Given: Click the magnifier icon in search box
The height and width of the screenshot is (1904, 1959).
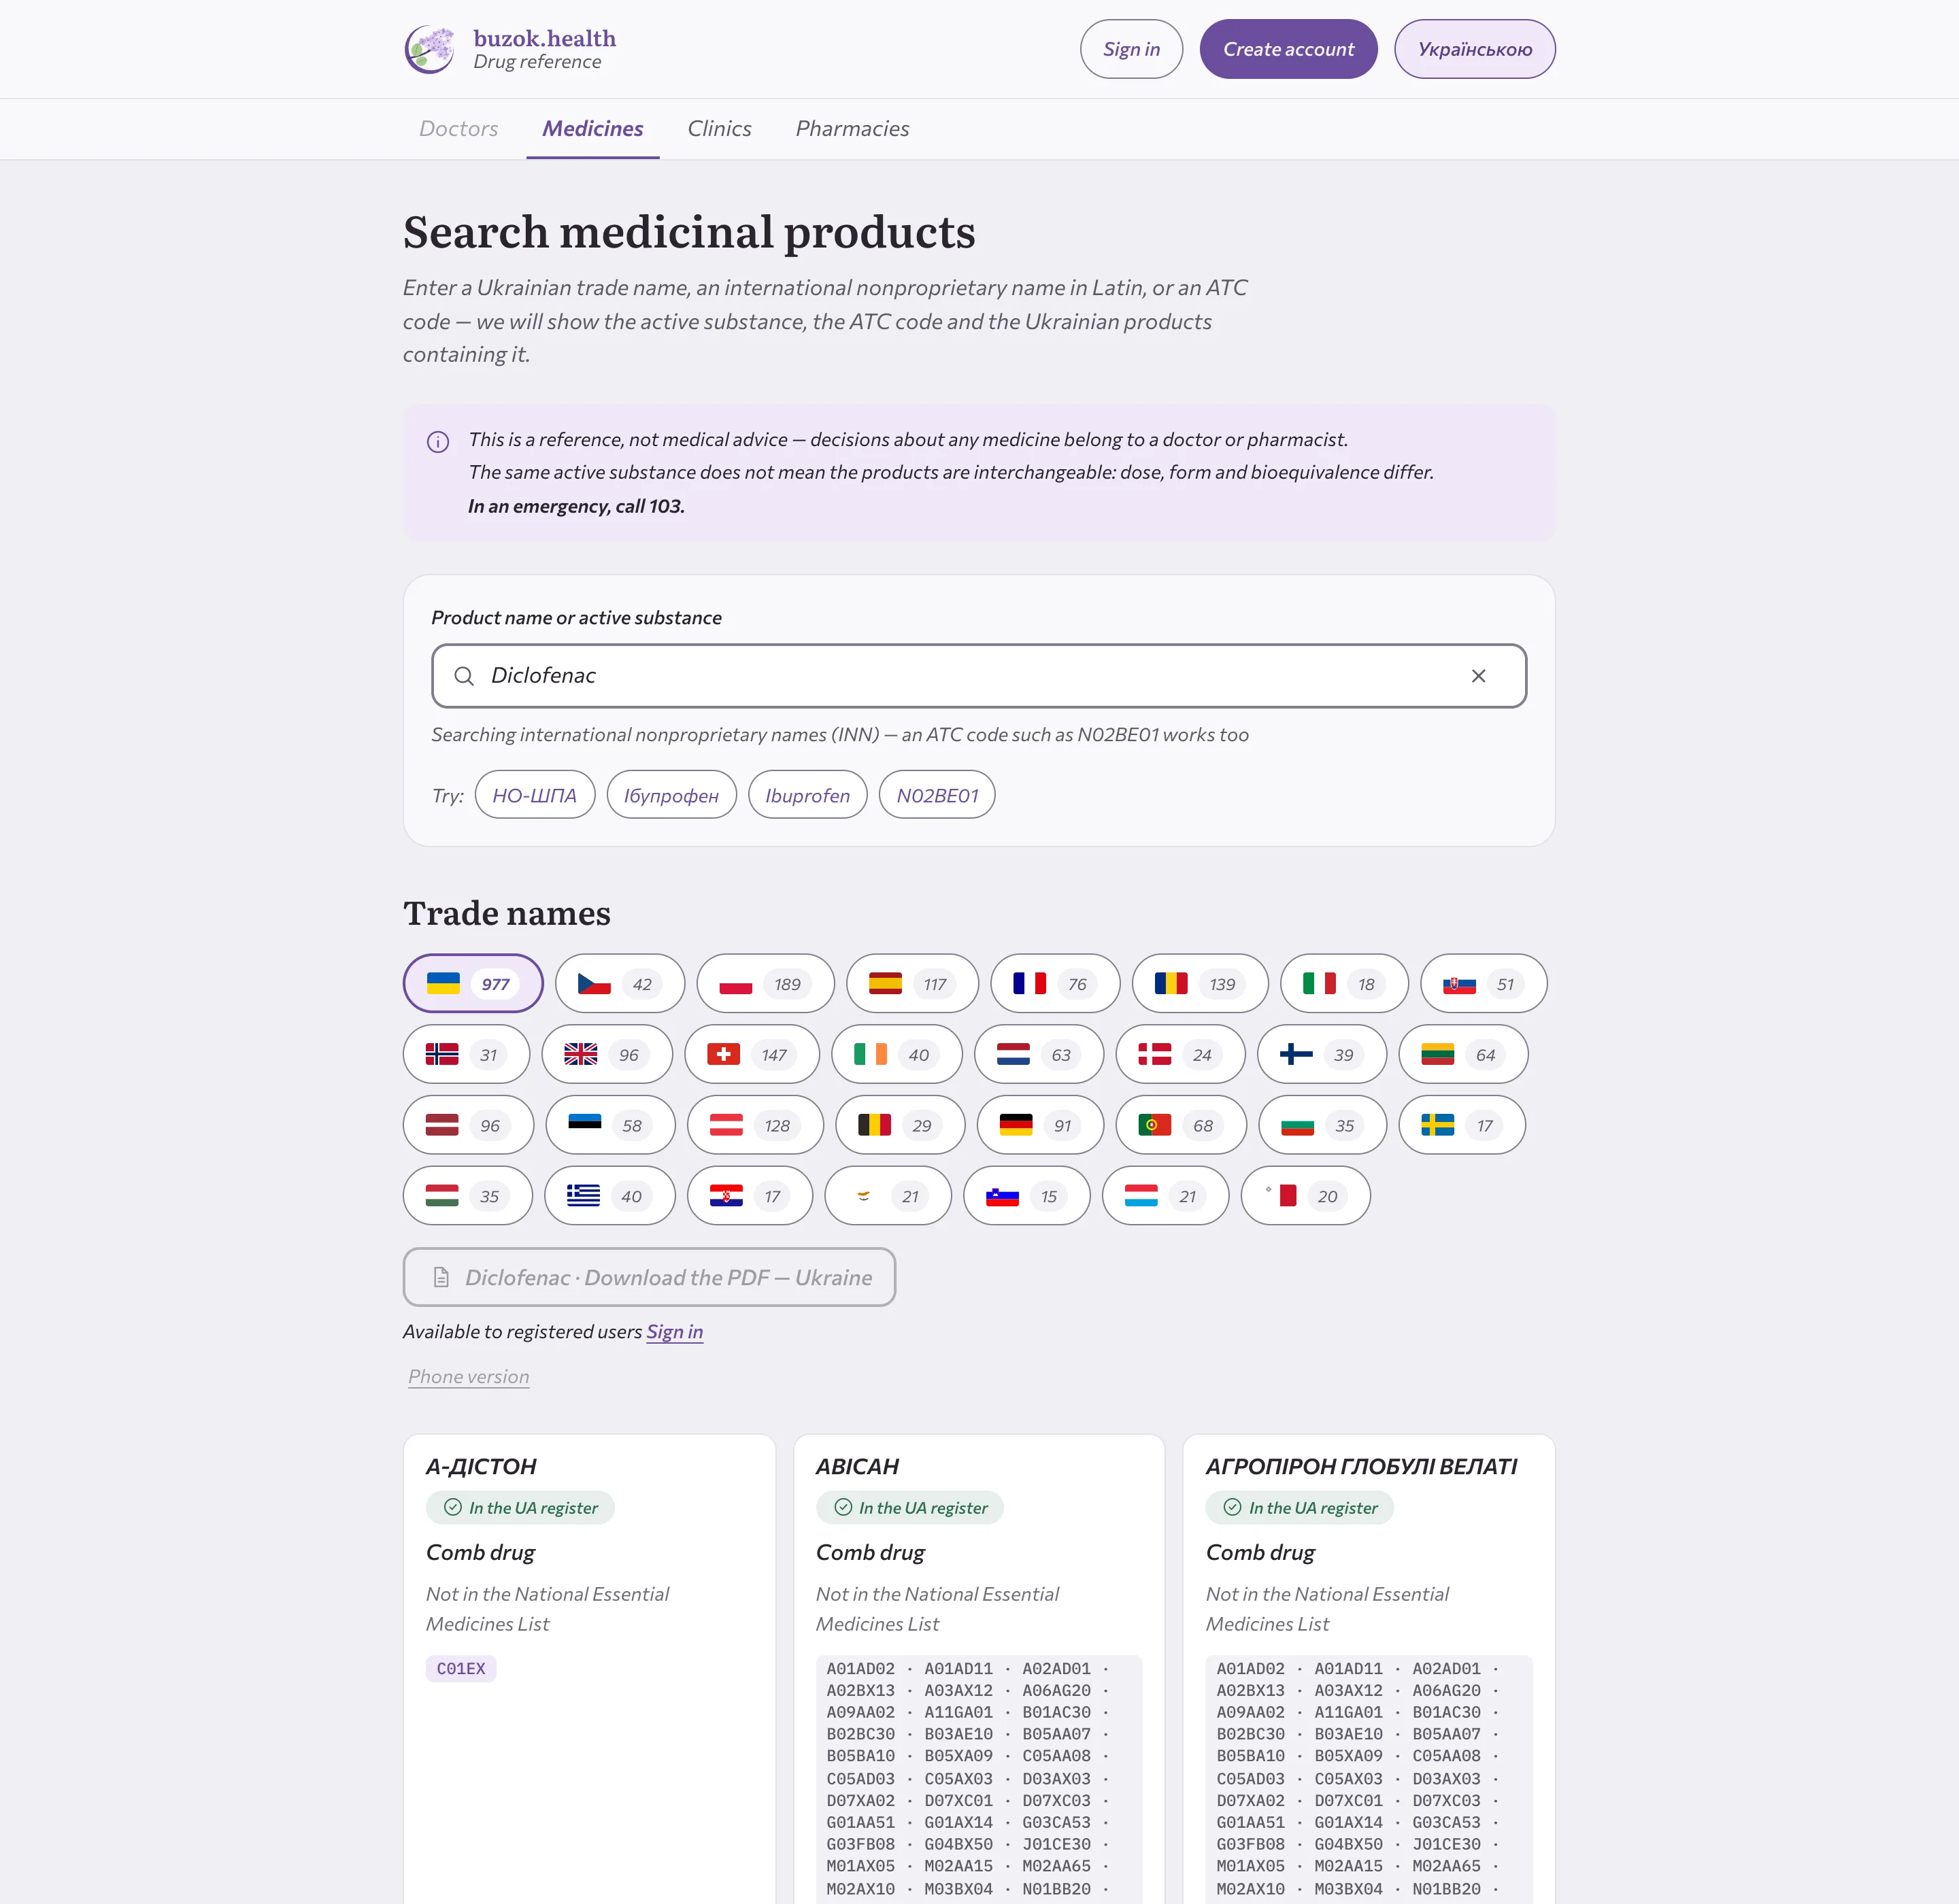Looking at the screenshot, I should coord(463,676).
